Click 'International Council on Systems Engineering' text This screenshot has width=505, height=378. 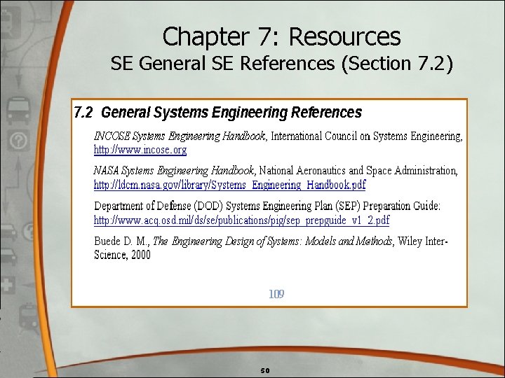(x=366, y=136)
